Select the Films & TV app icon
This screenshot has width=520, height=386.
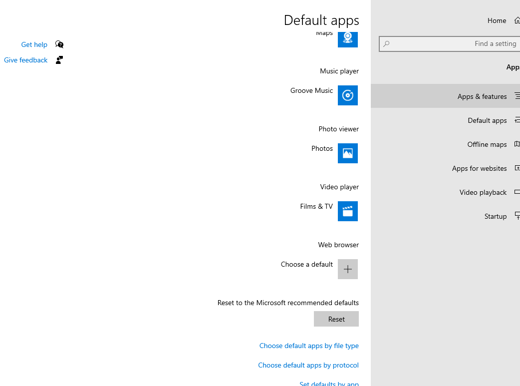click(x=347, y=211)
